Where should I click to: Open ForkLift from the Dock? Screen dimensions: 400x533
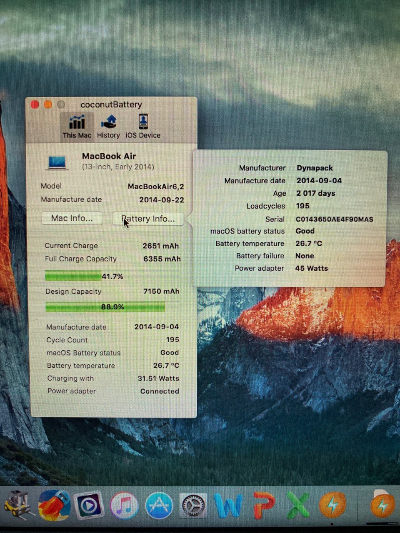(x=20, y=505)
